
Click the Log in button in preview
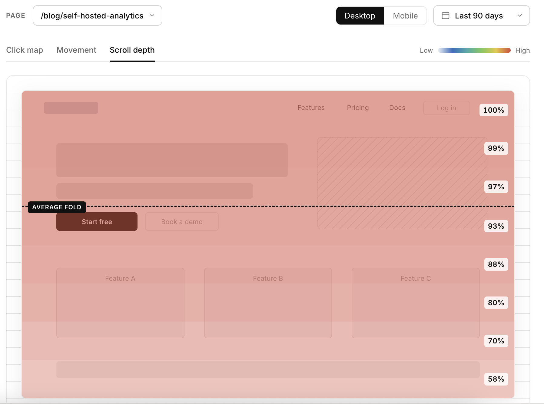pyautogui.click(x=446, y=108)
